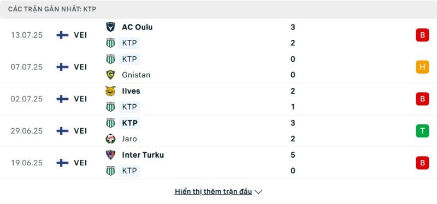Click the Ilves lynx crest icon
This screenshot has height=204, width=437.
click(111, 91)
